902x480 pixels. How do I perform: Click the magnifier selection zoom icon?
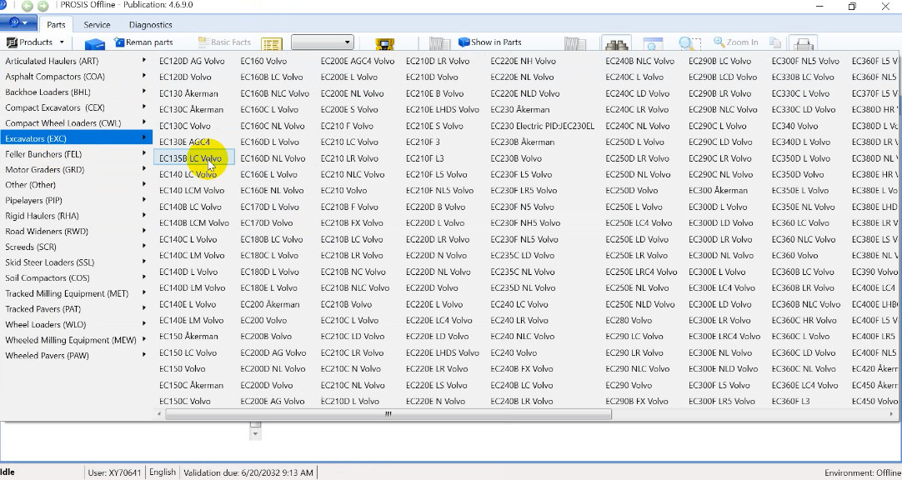click(x=689, y=44)
